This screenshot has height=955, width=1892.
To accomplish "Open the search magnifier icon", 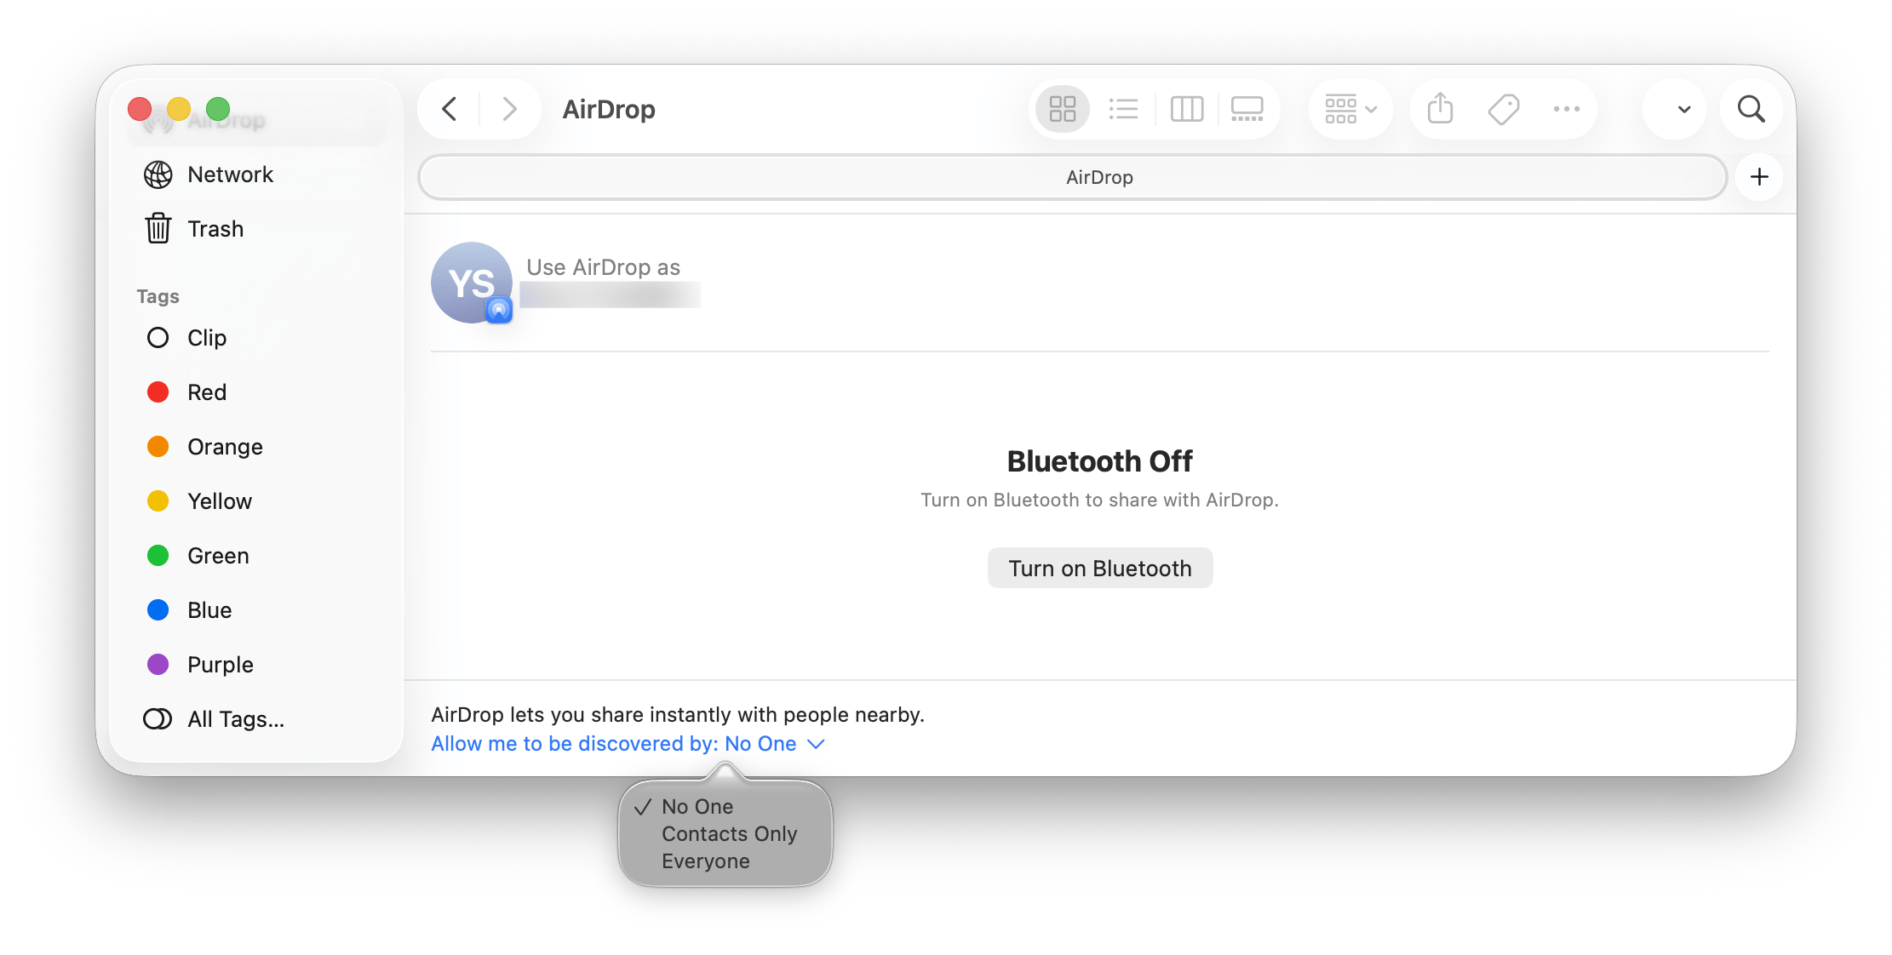I will (x=1751, y=109).
